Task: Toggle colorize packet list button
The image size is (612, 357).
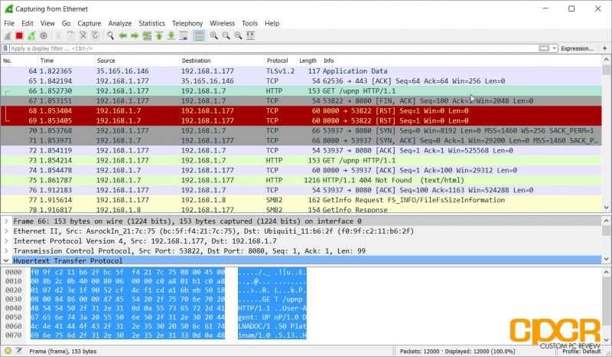Action: pyautogui.click(x=199, y=35)
